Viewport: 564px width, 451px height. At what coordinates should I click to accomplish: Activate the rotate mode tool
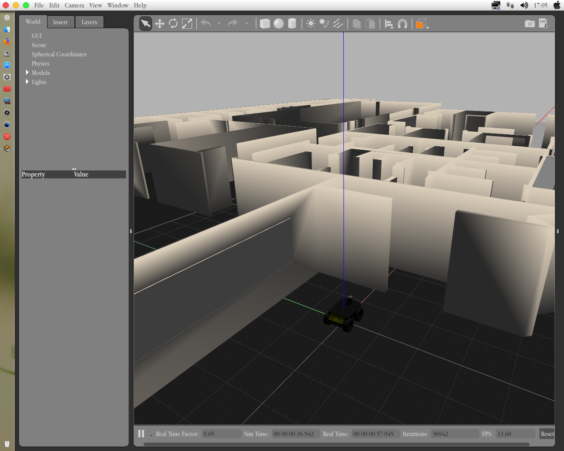(173, 24)
